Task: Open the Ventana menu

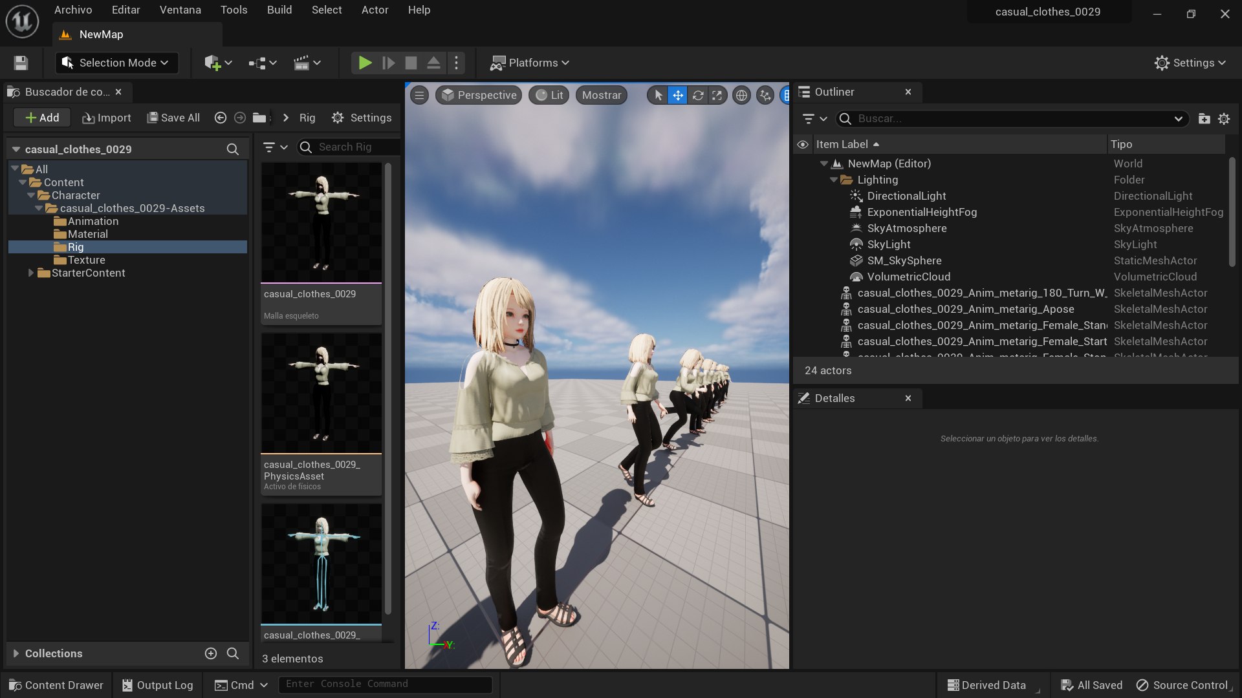Action: (180, 10)
